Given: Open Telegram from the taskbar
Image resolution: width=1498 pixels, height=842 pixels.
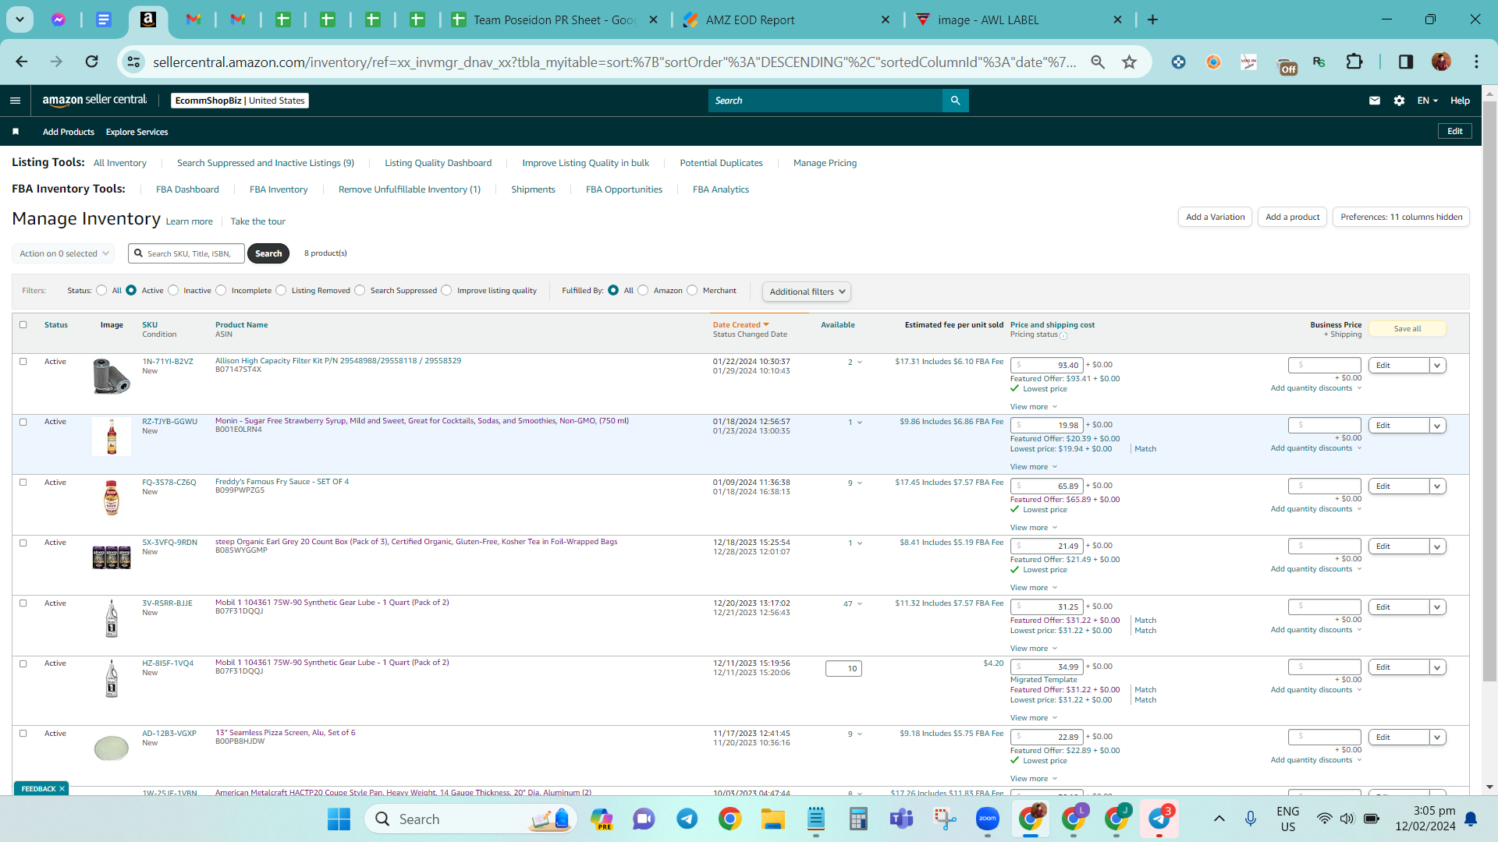Looking at the screenshot, I should pyautogui.click(x=687, y=819).
